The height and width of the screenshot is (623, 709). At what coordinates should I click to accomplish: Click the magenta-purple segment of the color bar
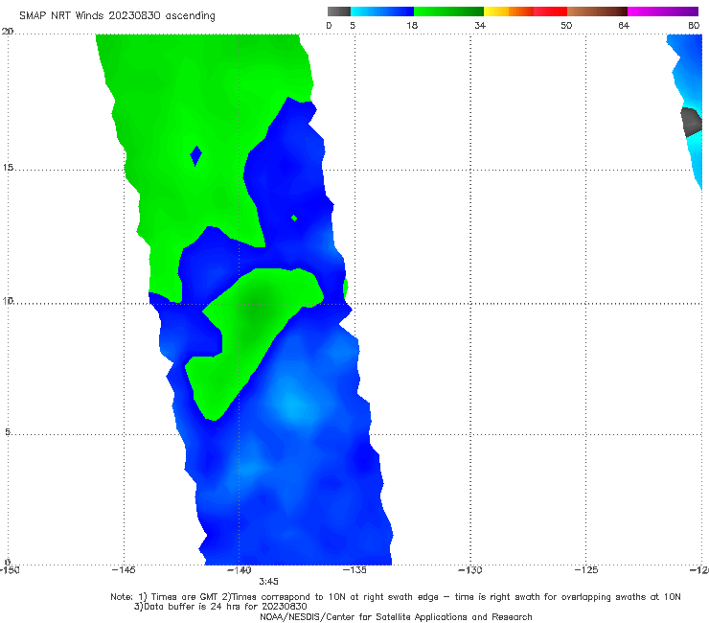(x=663, y=12)
